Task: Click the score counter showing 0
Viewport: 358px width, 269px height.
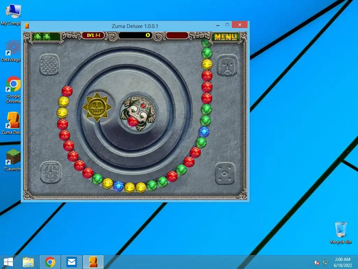Action: point(135,35)
